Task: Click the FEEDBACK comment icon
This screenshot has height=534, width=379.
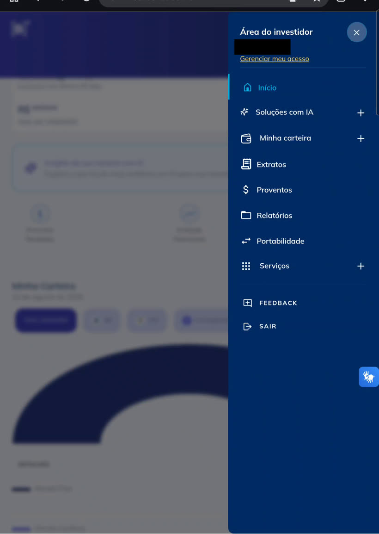Action: pos(247,303)
